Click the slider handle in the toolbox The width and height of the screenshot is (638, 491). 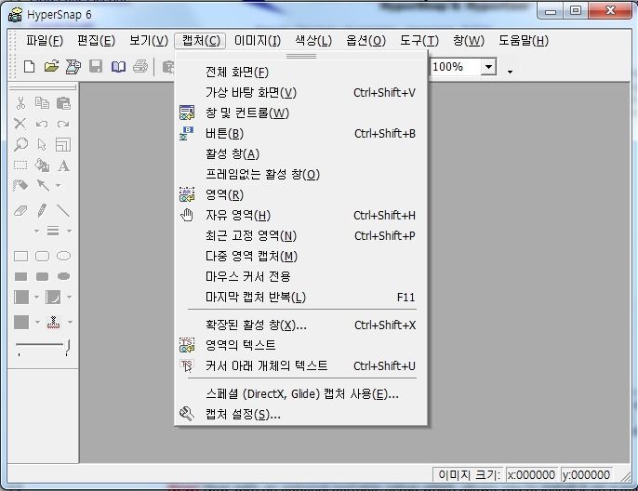pyautogui.click(x=68, y=347)
